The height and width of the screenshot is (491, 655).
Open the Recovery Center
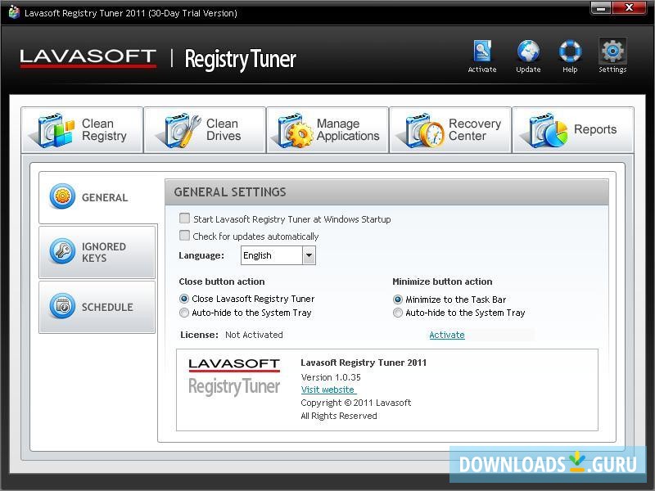click(449, 128)
